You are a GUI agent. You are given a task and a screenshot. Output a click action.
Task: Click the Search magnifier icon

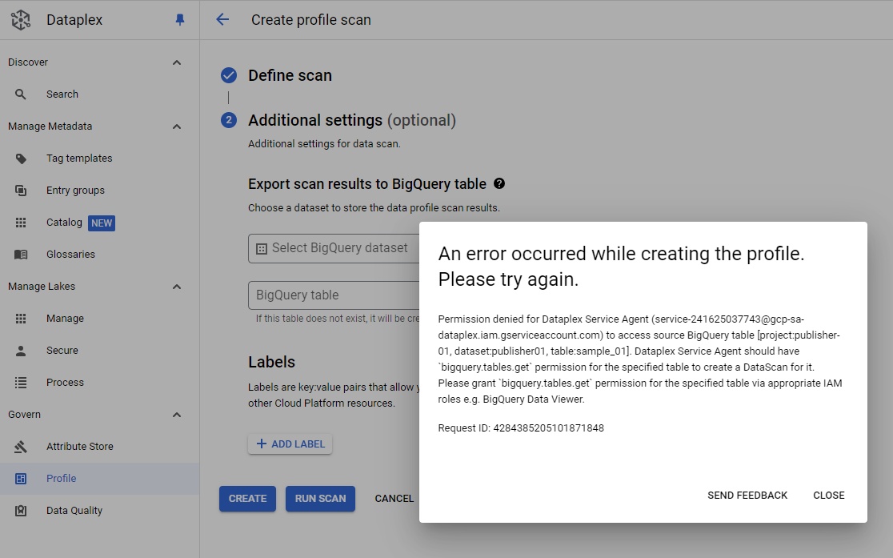pos(21,94)
